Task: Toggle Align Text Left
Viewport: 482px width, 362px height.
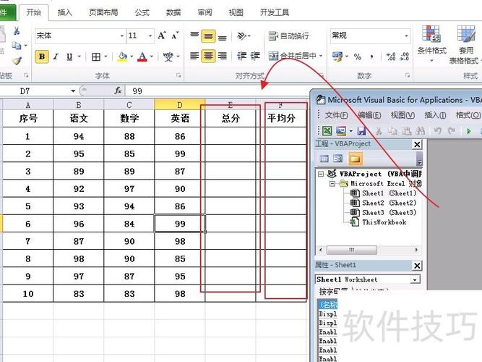Action: [x=194, y=56]
